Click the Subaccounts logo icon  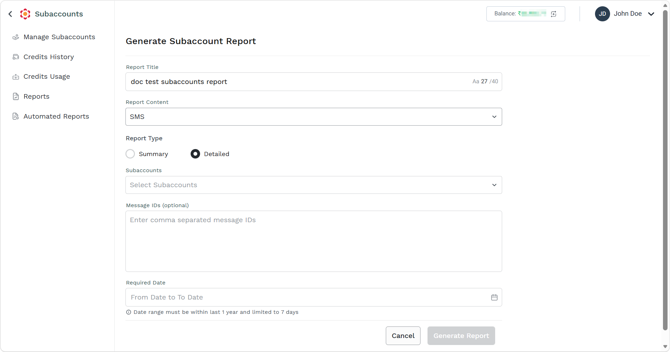click(25, 14)
